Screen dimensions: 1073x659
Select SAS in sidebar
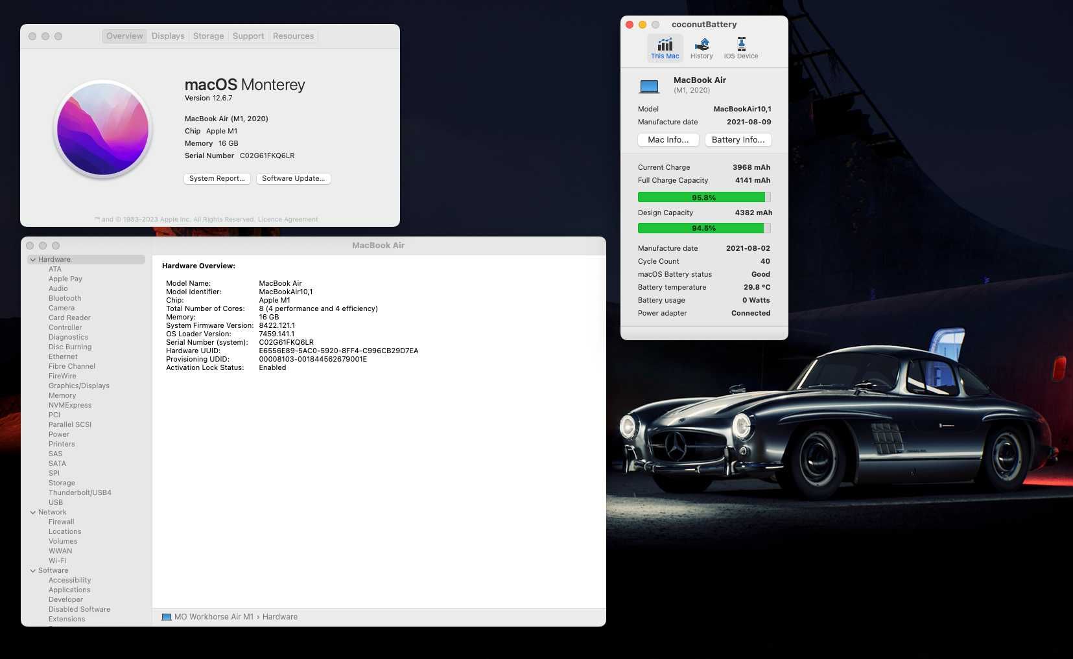[x=56, y=454]
